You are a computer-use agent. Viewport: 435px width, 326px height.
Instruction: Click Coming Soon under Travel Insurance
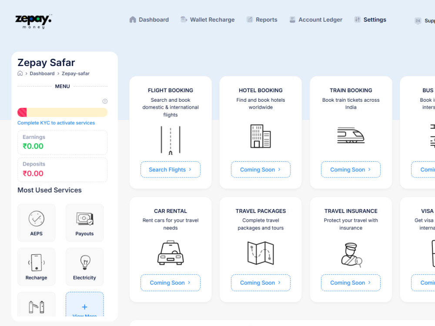click(351, 283)
